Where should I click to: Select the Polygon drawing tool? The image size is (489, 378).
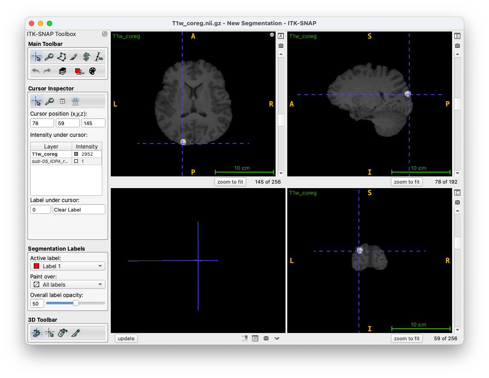[x=61, y=57]
